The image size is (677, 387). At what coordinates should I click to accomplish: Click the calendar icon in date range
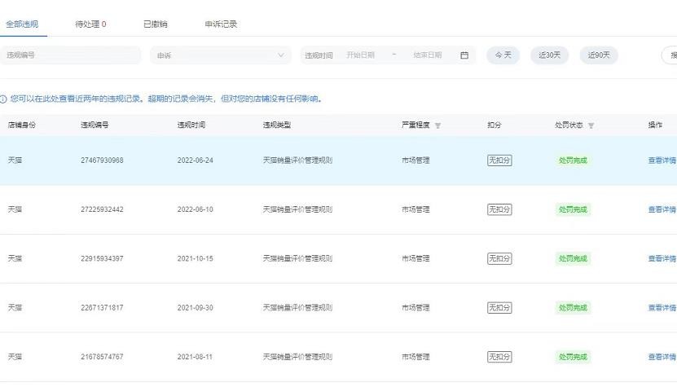(464, 55)
